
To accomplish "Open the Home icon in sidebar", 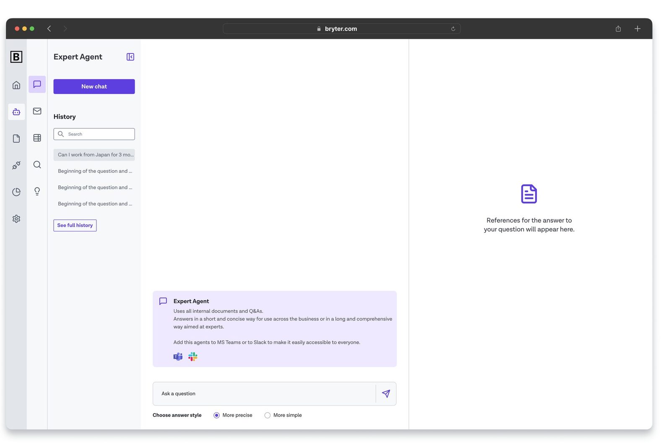I will (16, 85).
